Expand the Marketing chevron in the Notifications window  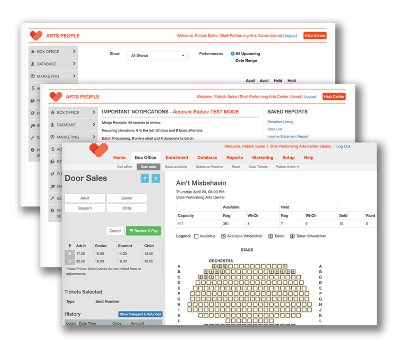[94, 136]
